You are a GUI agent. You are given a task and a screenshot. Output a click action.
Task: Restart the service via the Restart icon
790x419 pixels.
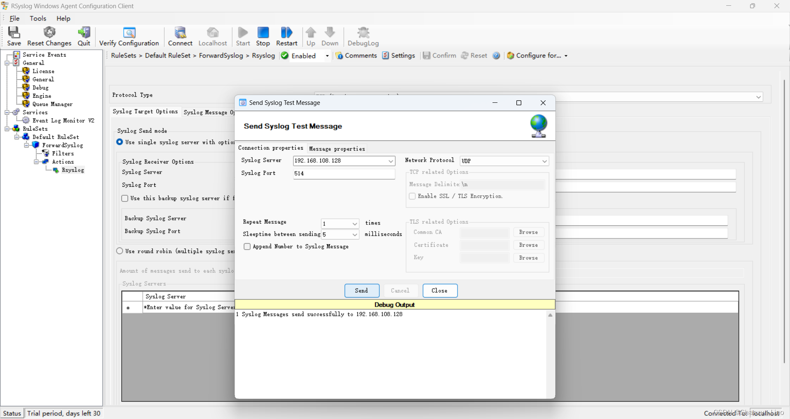(286, 36)
